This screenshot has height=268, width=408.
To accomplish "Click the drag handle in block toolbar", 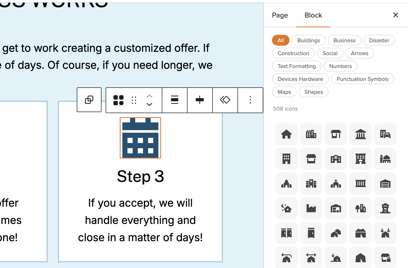I will pyautogui.click(x=134, y=100).
